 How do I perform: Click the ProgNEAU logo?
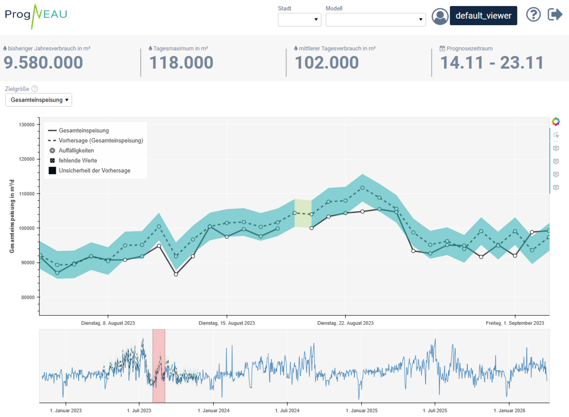coord(36,15)
